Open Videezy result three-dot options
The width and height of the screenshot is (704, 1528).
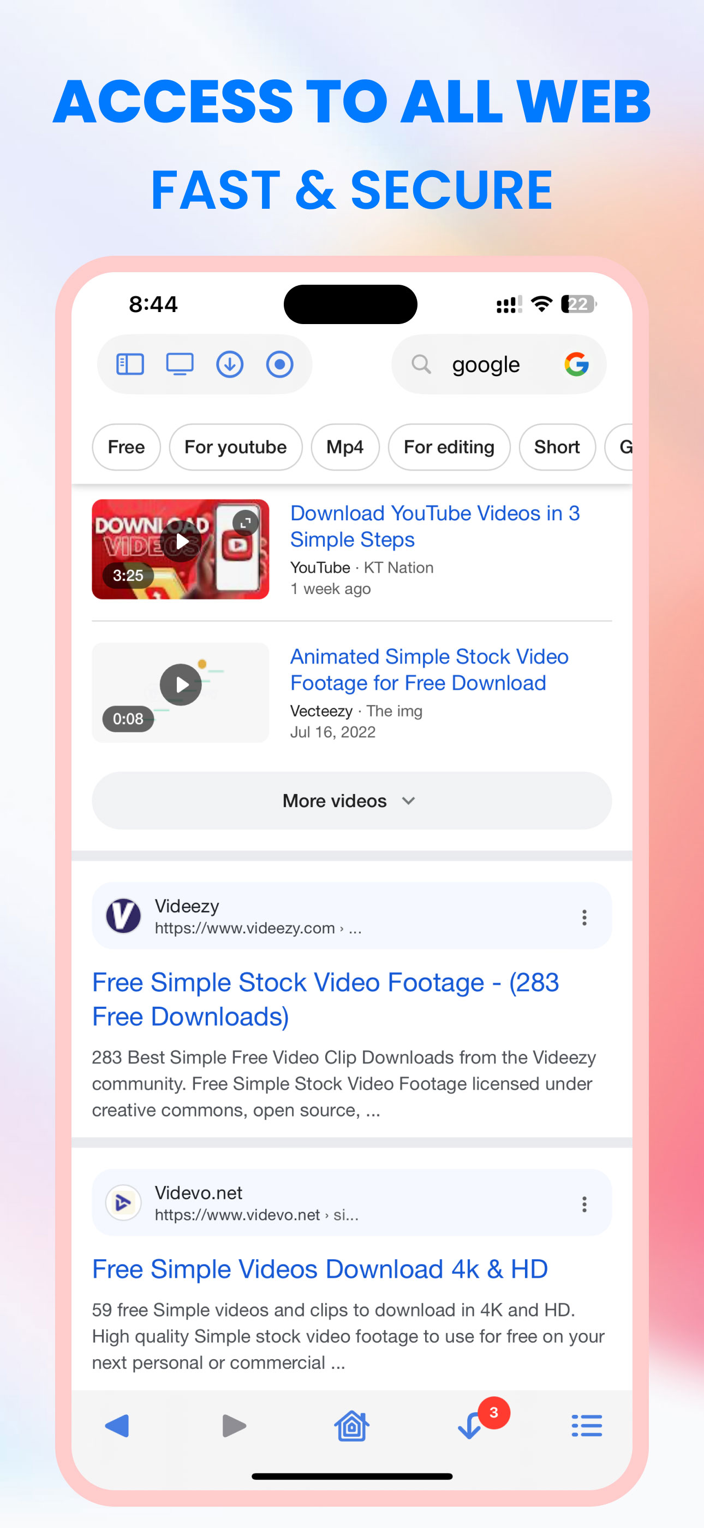coord(584,917)
